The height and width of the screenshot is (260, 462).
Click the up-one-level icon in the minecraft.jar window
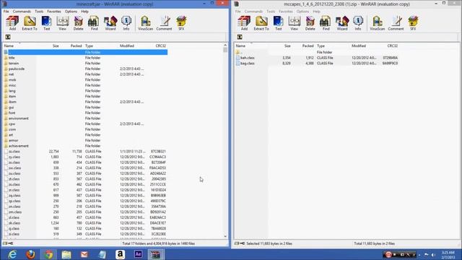pyautogui.click(x=8, y=37)
